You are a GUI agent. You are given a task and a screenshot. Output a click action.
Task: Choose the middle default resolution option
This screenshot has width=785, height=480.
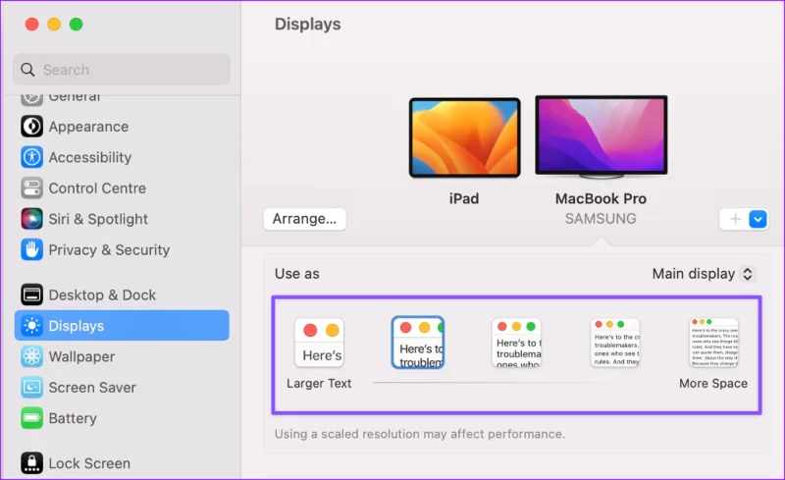click(517, 343)
